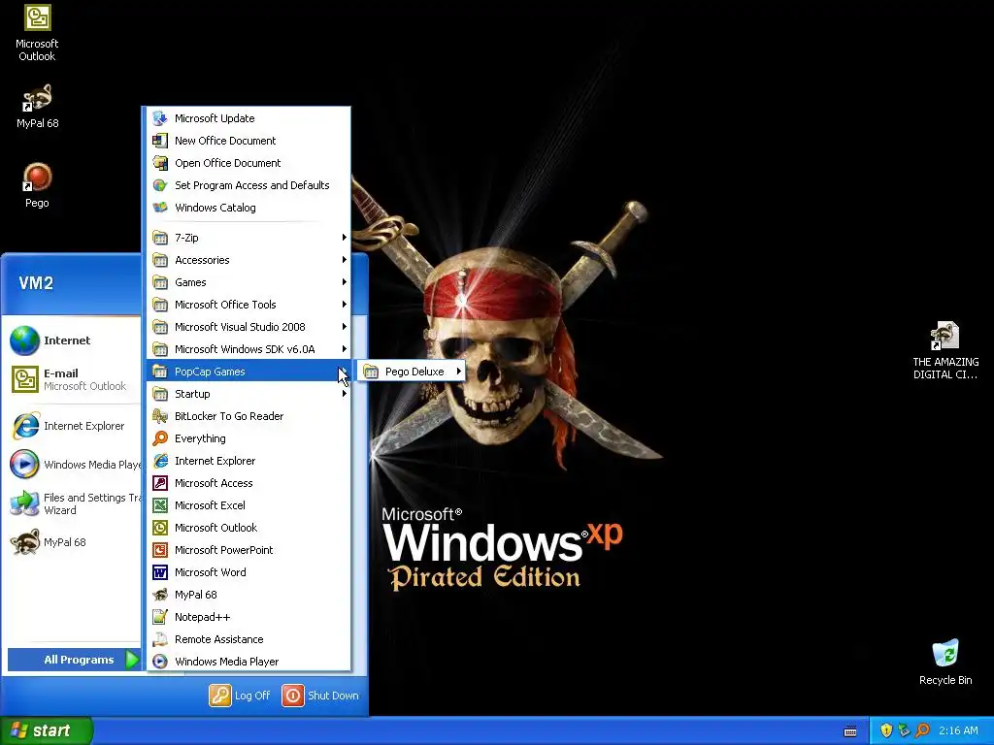994x745 pixels.
Task: Expand the Accessories submenu arrow
Action: pos(345,260)
